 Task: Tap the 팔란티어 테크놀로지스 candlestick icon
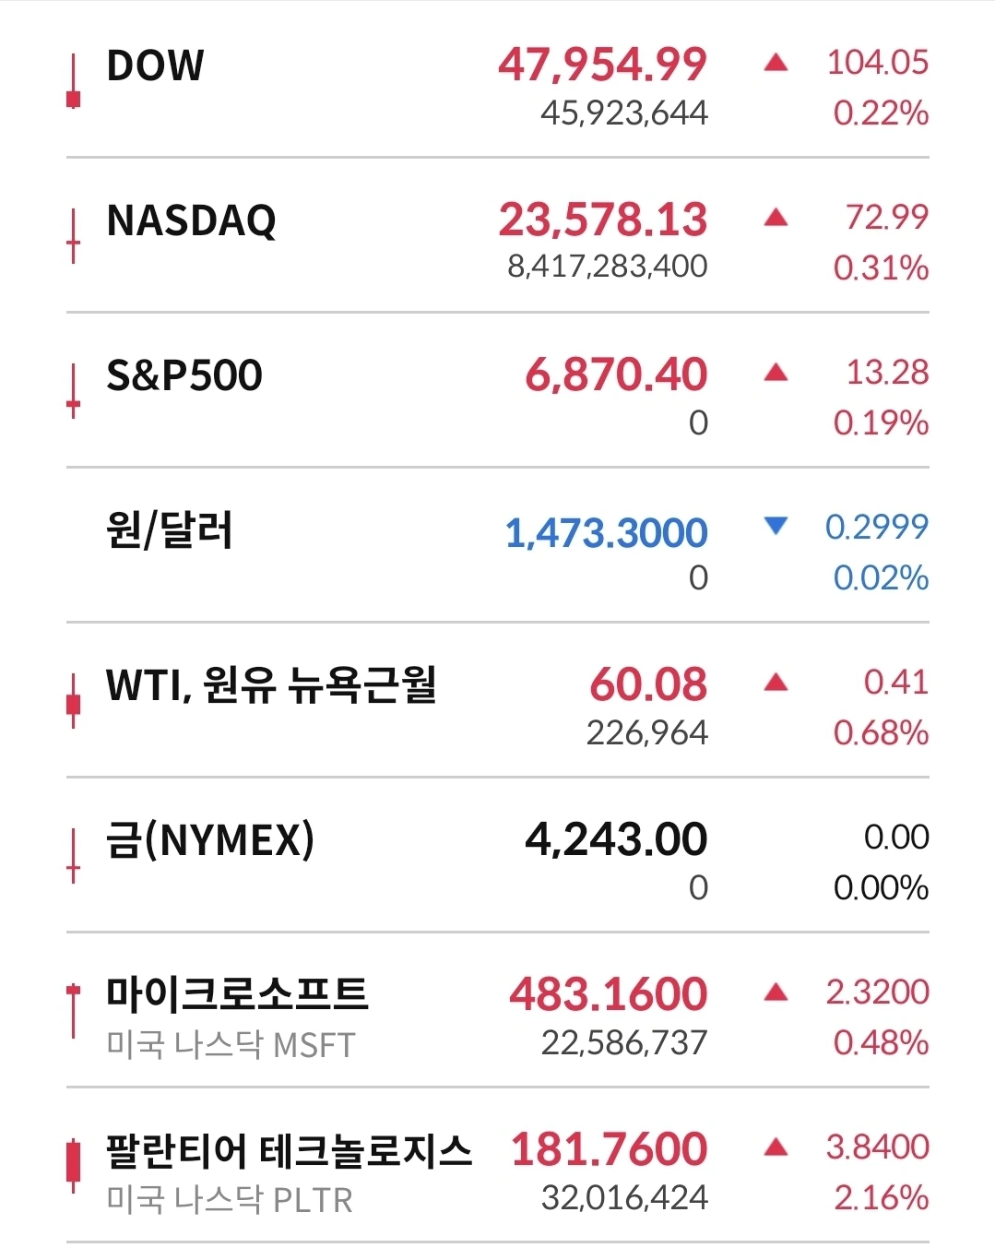tap(73, 1167)
